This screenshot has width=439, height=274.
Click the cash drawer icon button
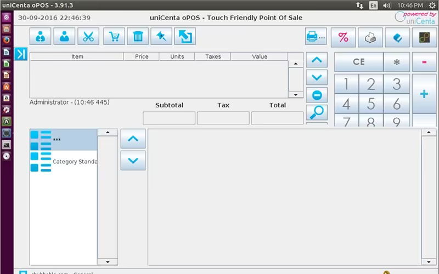pyautogui.click(x=370, y=37)
